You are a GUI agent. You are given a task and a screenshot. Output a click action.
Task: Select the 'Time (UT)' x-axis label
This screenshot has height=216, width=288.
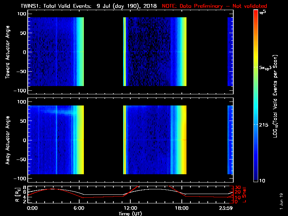pos(130,213)
